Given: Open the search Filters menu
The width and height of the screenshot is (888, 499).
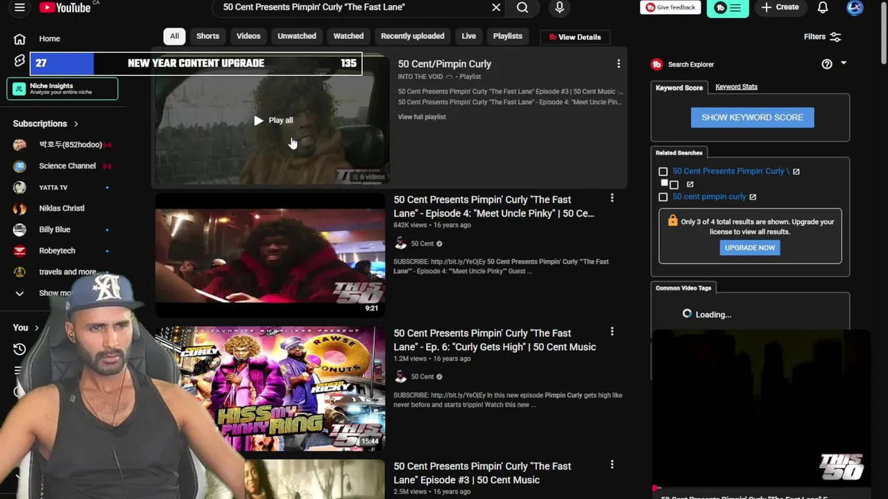Looking at the screenshot, I should click(823, 37).
